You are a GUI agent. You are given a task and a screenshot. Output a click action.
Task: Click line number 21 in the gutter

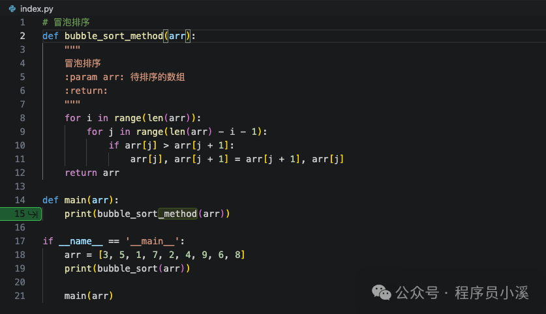pos(20,296)
